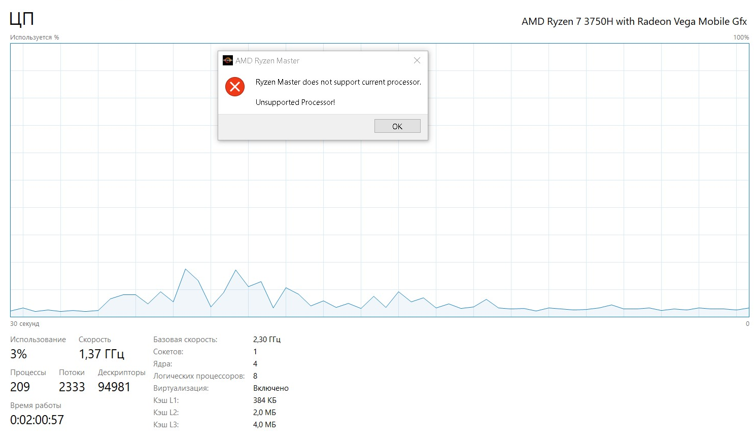Screen dimensions: 754x446
Task: Click the red error icon in dialog
Action: [x=235, y=87]
